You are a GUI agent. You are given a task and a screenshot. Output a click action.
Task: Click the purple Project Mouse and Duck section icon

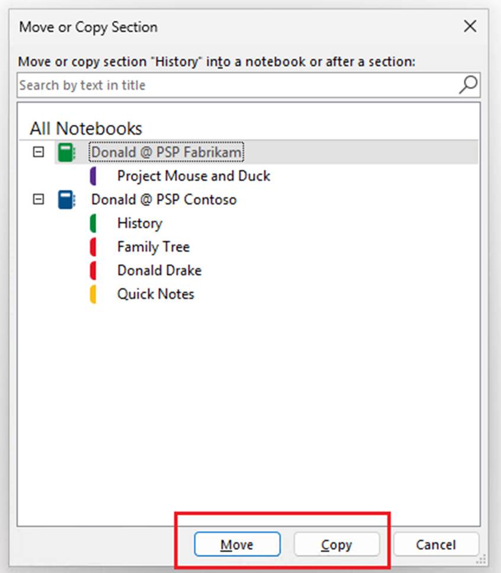(x=93, y=176)
